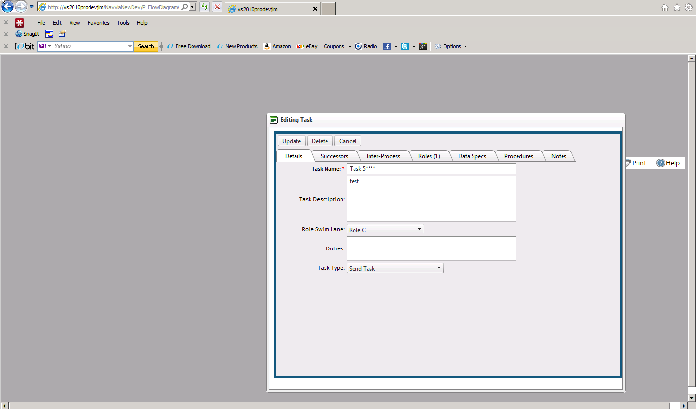Close the SnagIt toolbar row
The height and width of the screenshot is (409, 696).
(x=6, y=34)
